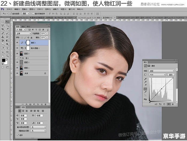Toggle the hyphenate checkbox in Paragraph panel
The height and width of the screenshot is (141, 187).
[18, 135]
